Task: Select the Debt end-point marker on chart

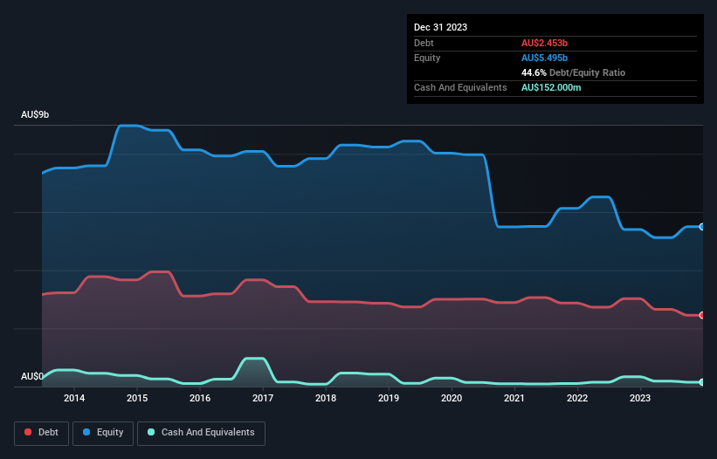Action: pos(702,315)
